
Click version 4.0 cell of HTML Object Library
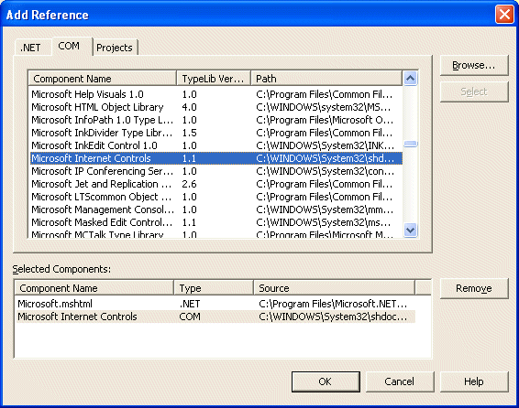pyautogui.click(x=189, y=107)
